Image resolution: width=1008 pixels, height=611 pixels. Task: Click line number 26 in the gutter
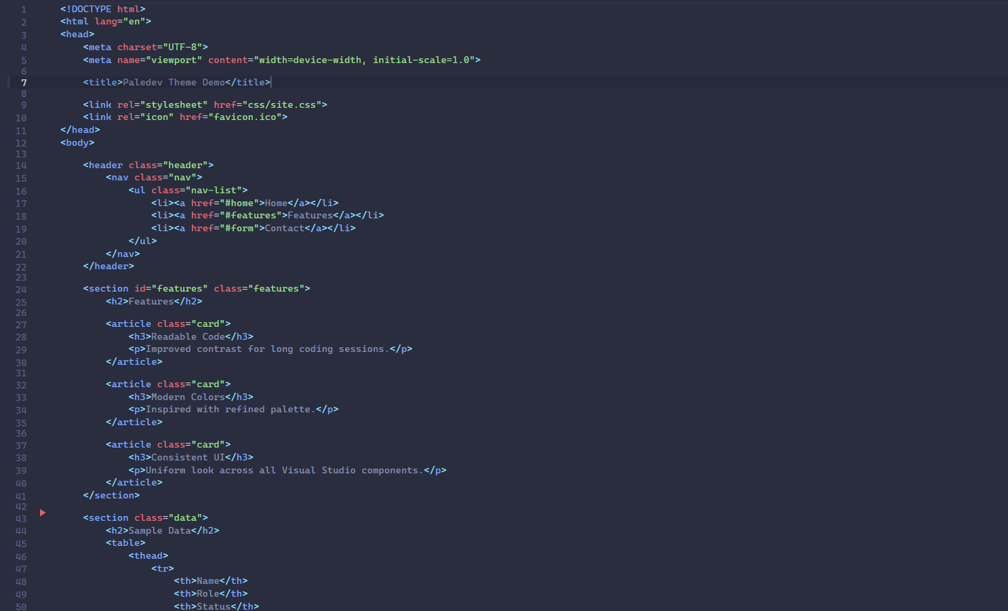click(x=21, y=313)
